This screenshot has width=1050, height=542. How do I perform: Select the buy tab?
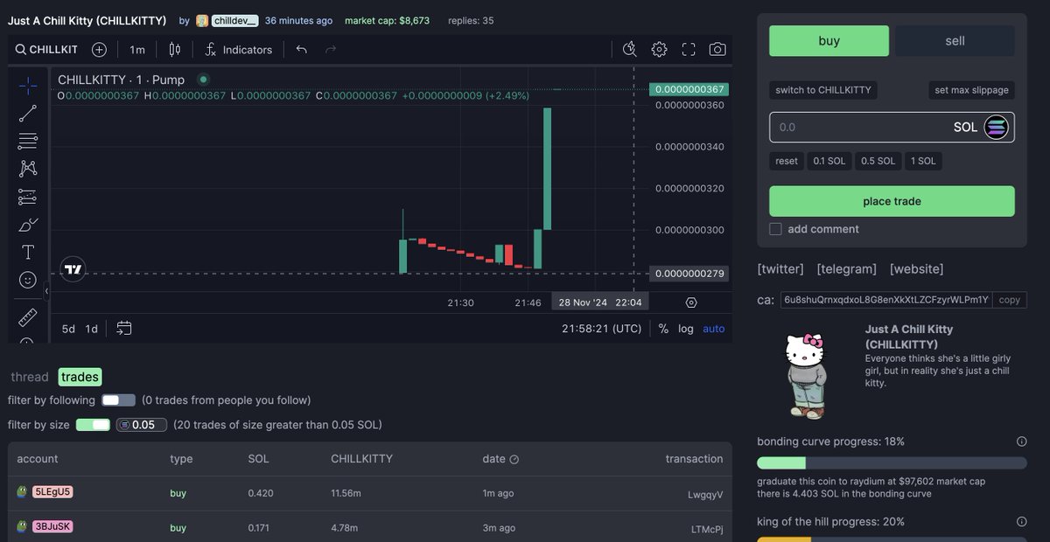click(829, 41)
